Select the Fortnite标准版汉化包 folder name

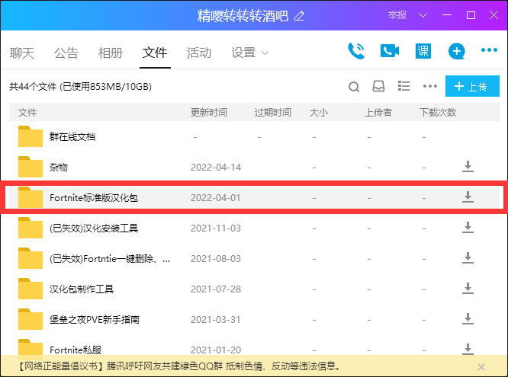coord(94,197)
